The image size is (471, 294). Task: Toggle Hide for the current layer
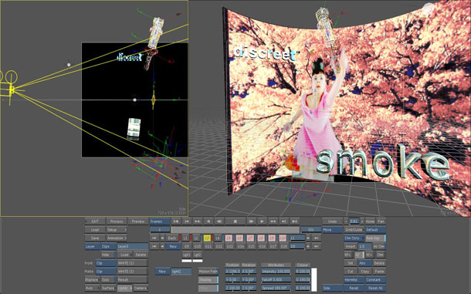(106, 255)
